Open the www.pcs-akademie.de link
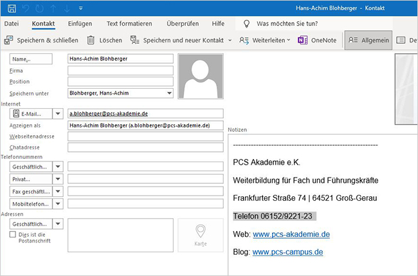This screenshot has height=276, width=418. click(291, 234)
